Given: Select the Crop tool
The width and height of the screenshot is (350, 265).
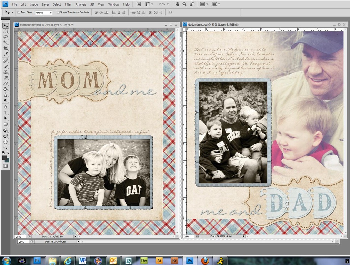Looking at the screenshot, I should click(6, 48).
